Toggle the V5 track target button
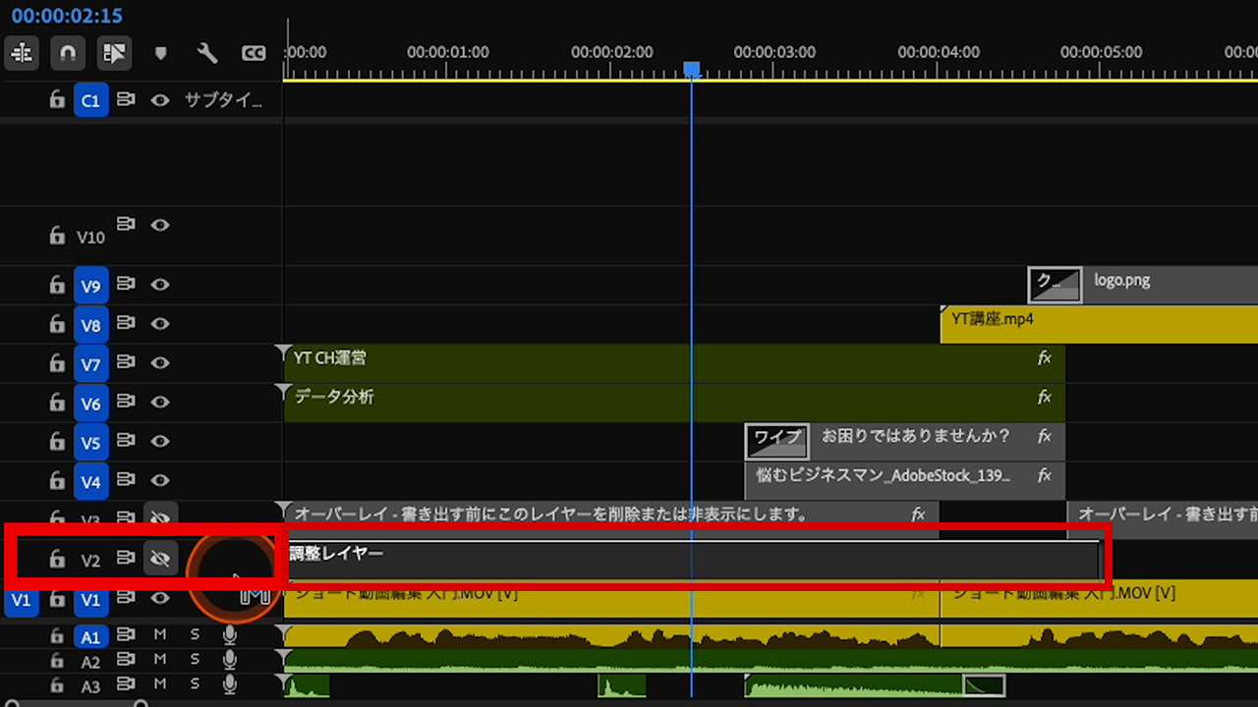 tap(90, 443)
